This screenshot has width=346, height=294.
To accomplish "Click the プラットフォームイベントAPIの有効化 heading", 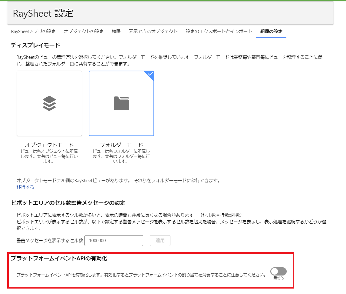I will [59, 259].
